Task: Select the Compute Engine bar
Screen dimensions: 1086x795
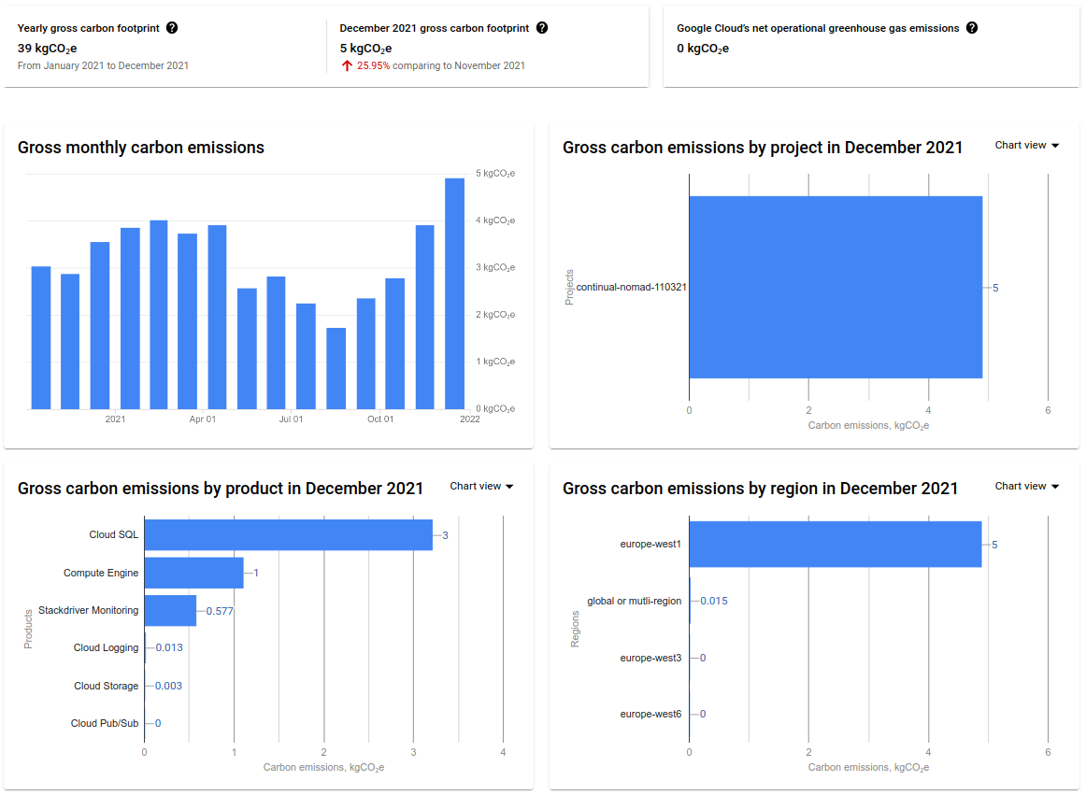Action: coord(193,573)
